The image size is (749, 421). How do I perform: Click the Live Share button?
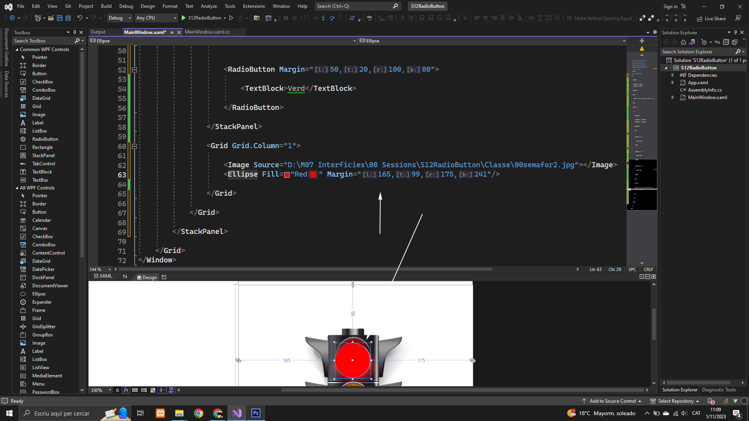[x=711, y=18]
